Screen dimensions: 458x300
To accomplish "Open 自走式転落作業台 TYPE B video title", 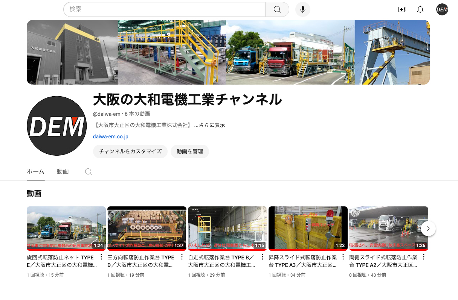I will (x=222, y=261).
